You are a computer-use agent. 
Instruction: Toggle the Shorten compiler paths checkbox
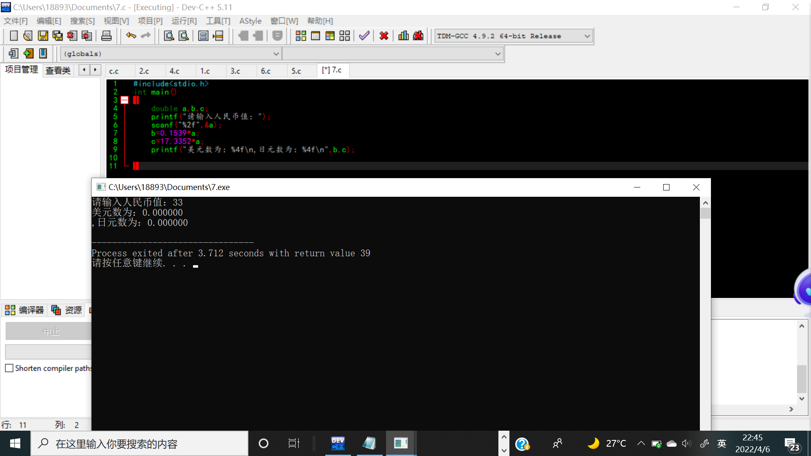pyautogui.click(x=9, y=368)
